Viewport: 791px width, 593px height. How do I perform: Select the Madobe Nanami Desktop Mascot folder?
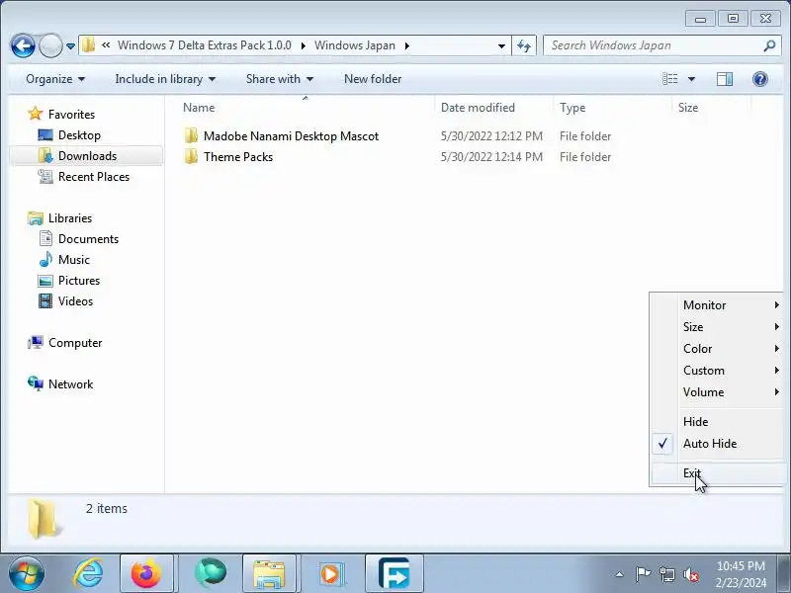[x=291, y=136]
